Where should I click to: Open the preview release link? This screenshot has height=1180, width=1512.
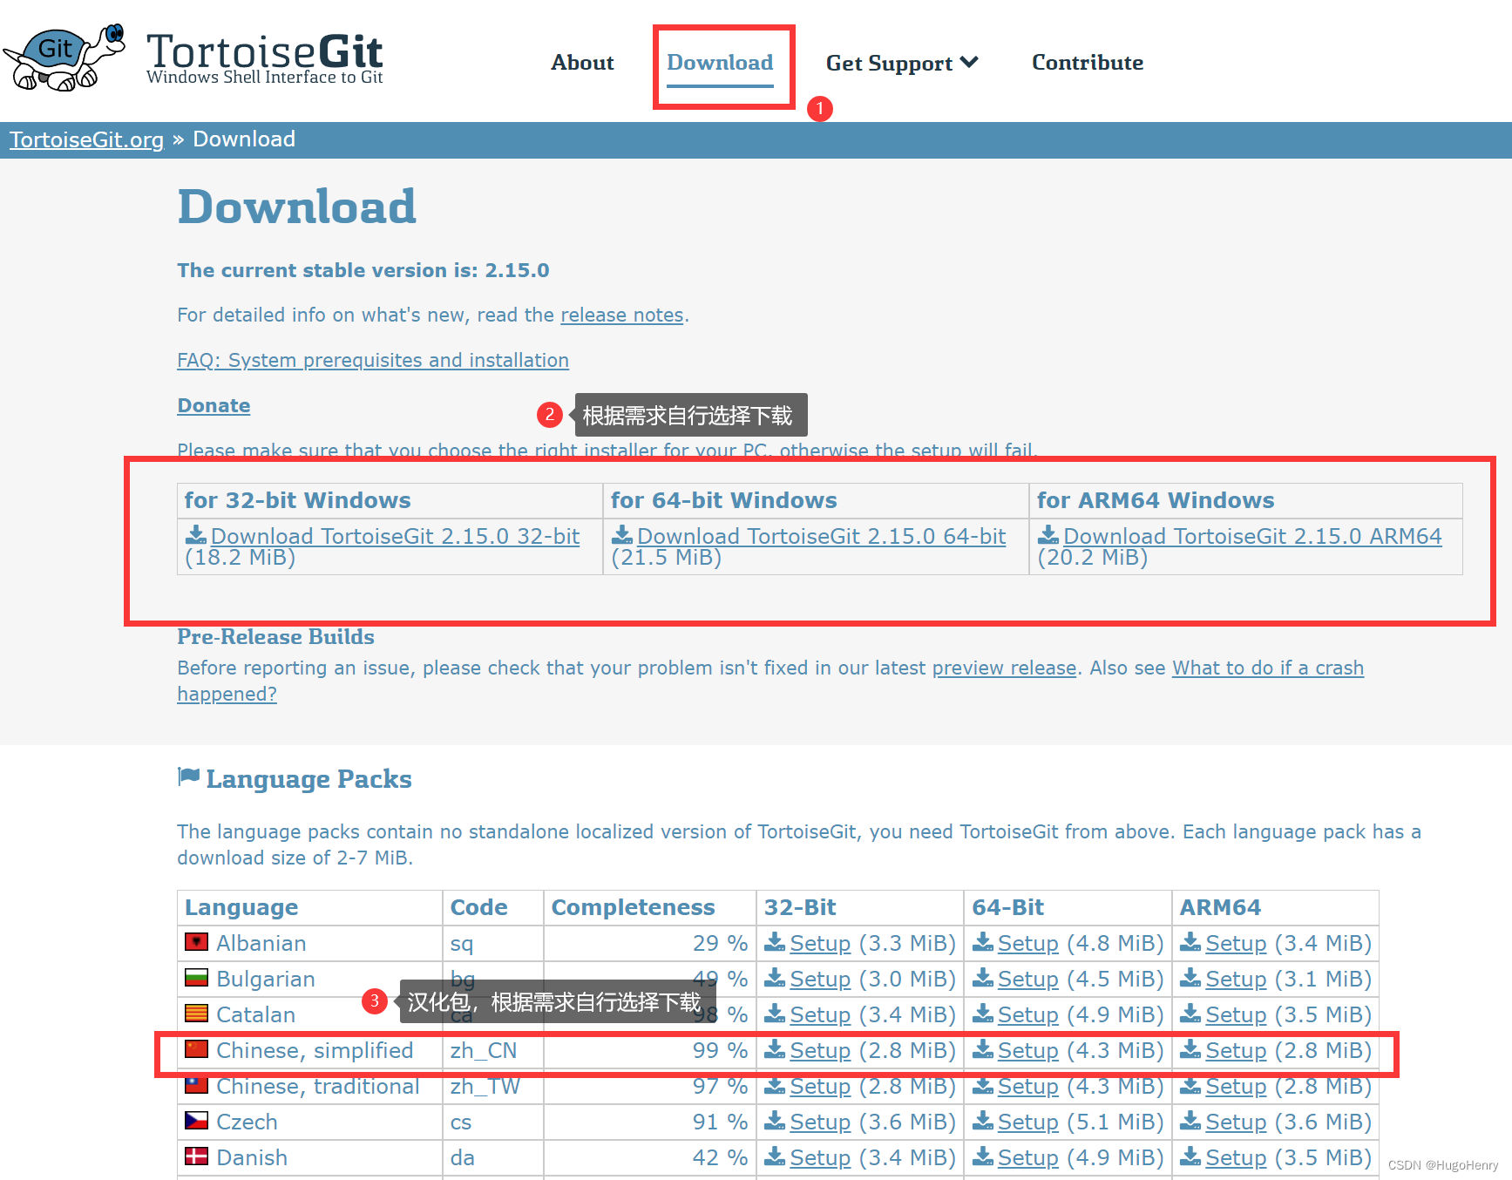pyautogui.click(x=1005, y=668)
